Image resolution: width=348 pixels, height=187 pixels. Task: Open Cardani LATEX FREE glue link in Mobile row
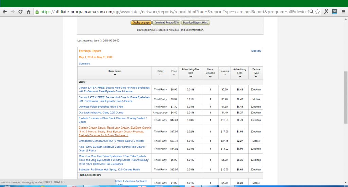114,99
